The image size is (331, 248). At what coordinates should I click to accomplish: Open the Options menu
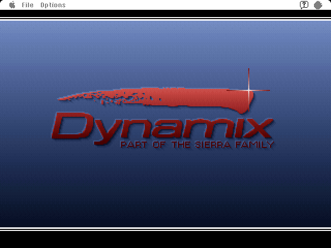click(53, 5)
